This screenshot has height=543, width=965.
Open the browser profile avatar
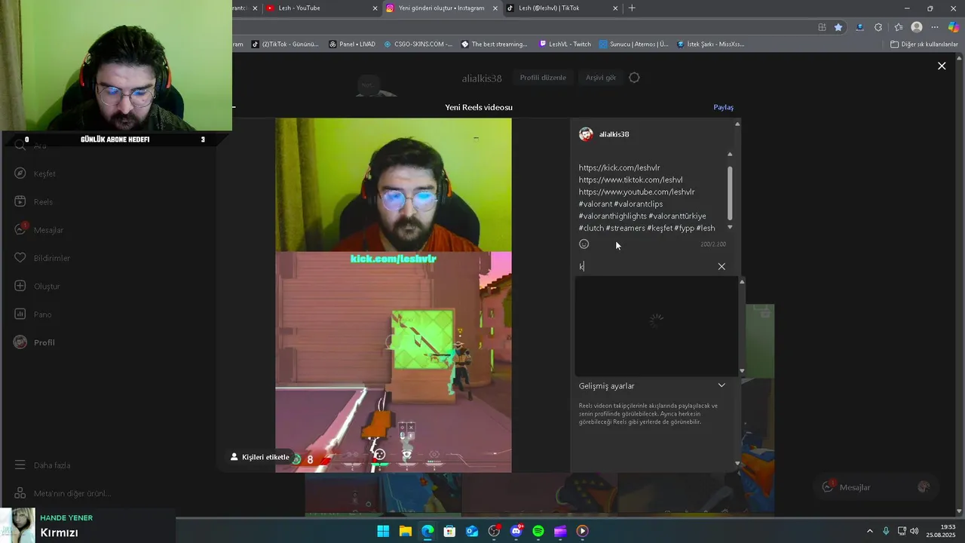917,27
